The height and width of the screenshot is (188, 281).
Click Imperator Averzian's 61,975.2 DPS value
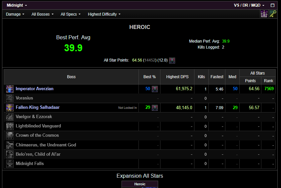pos(184,89)
